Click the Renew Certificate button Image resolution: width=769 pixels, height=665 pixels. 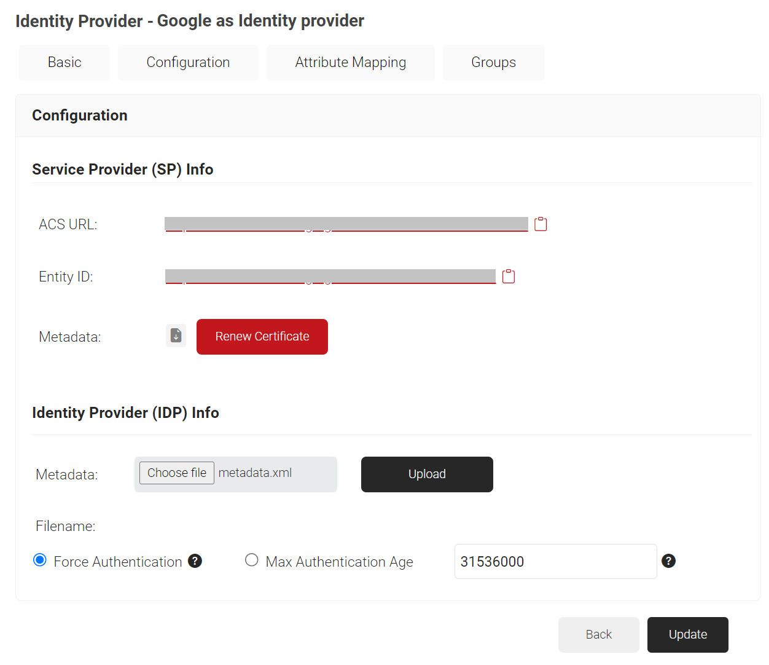point(262,337)
